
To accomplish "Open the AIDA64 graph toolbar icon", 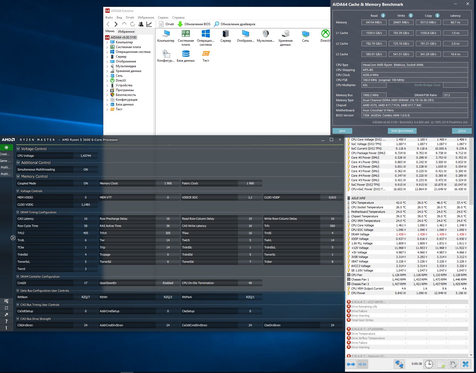I will point(149,24).
